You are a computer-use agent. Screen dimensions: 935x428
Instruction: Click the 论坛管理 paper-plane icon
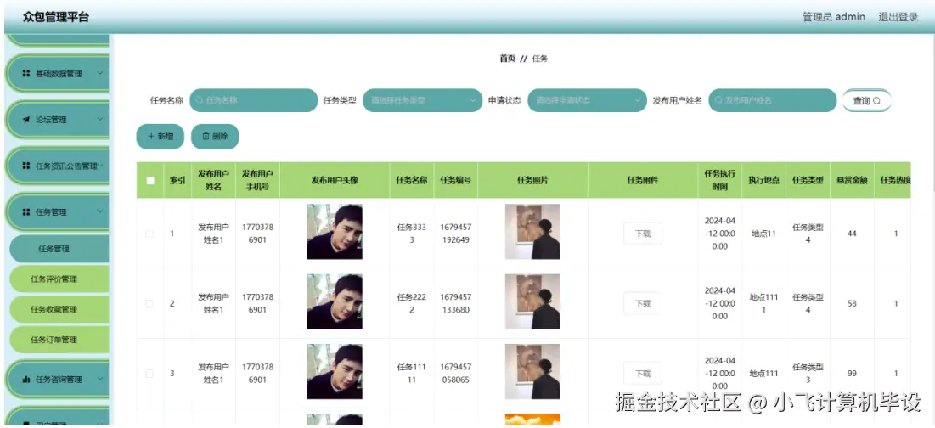coord(26,120)
